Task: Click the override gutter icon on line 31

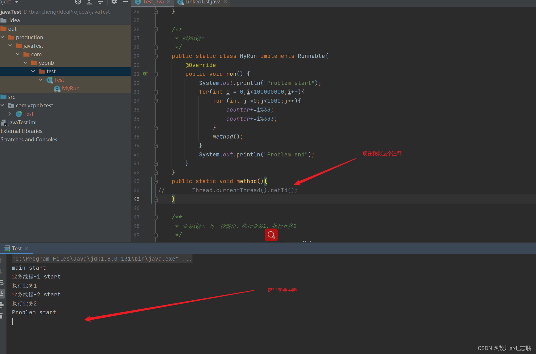Action: (x=145, y=74)
